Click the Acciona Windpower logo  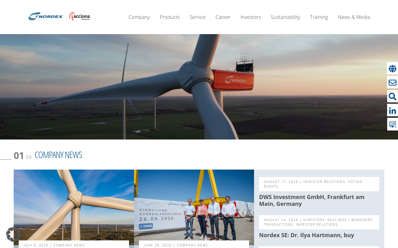tap(79, 16)
